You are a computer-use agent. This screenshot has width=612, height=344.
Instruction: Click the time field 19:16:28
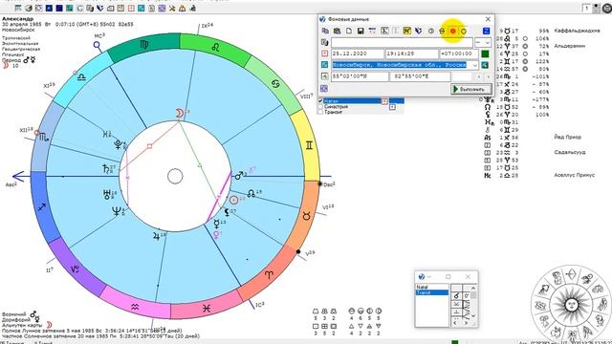click(x=412, y=54)
